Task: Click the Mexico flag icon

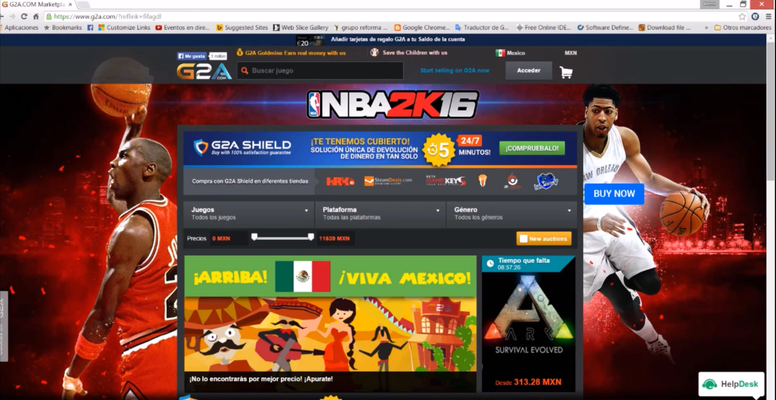Action: pos(500,53)
